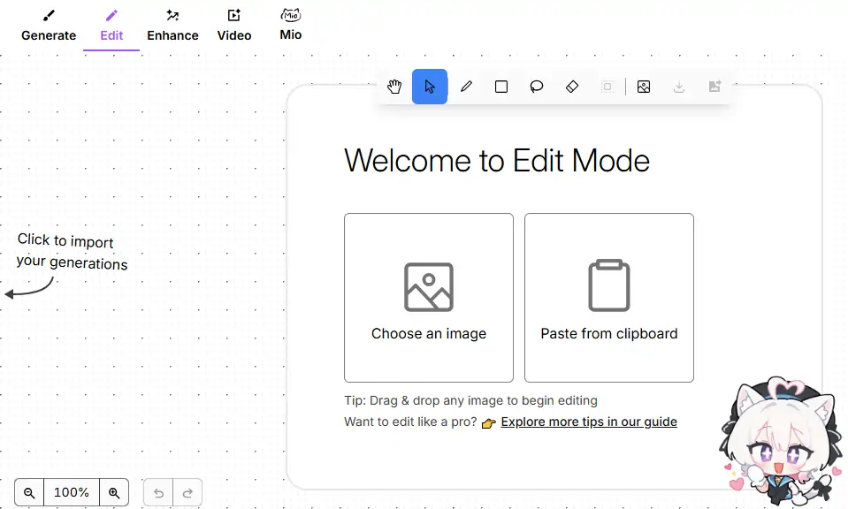848x509 pixels.
Task: Select the Eraser tool
Action: tap(572, 87)
